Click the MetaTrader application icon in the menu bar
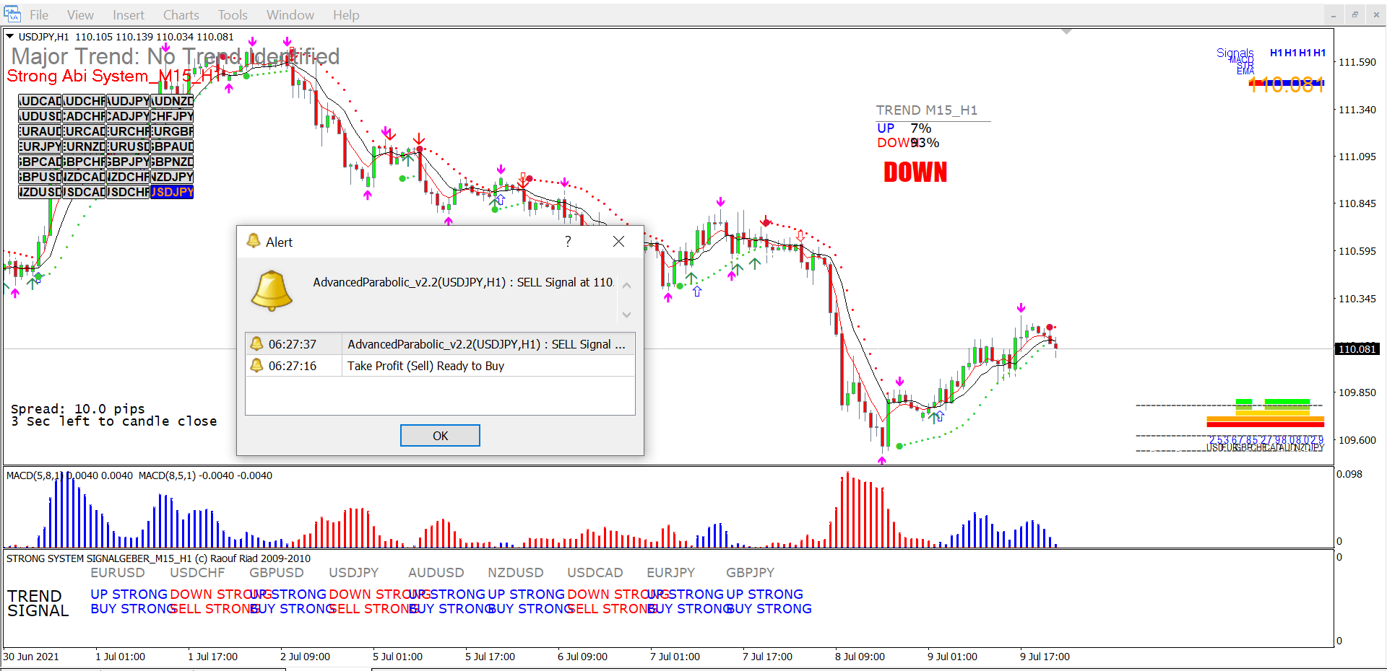1387x671 pixels. point(12,14)
